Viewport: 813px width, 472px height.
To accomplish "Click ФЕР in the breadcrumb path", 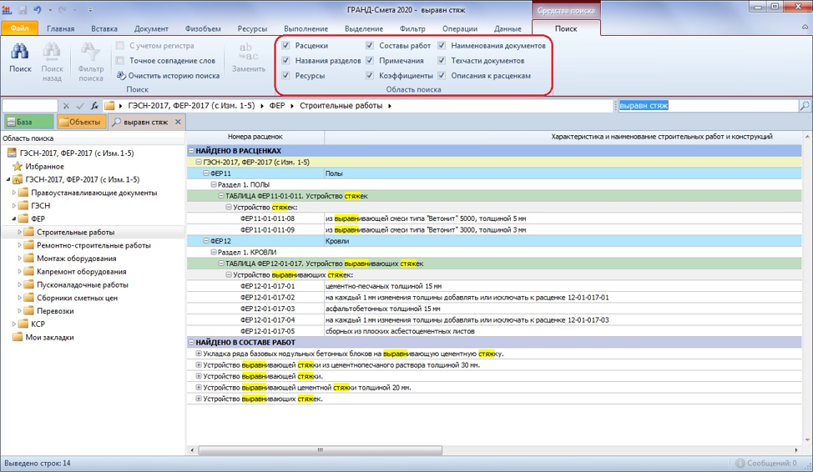I will click(x=277, y=106).
